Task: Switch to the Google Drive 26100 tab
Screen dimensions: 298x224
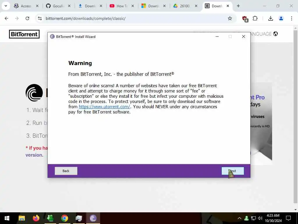Action: (x=185, y=6)
